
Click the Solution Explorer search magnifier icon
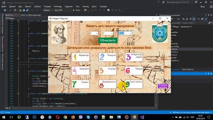point(209,23)
